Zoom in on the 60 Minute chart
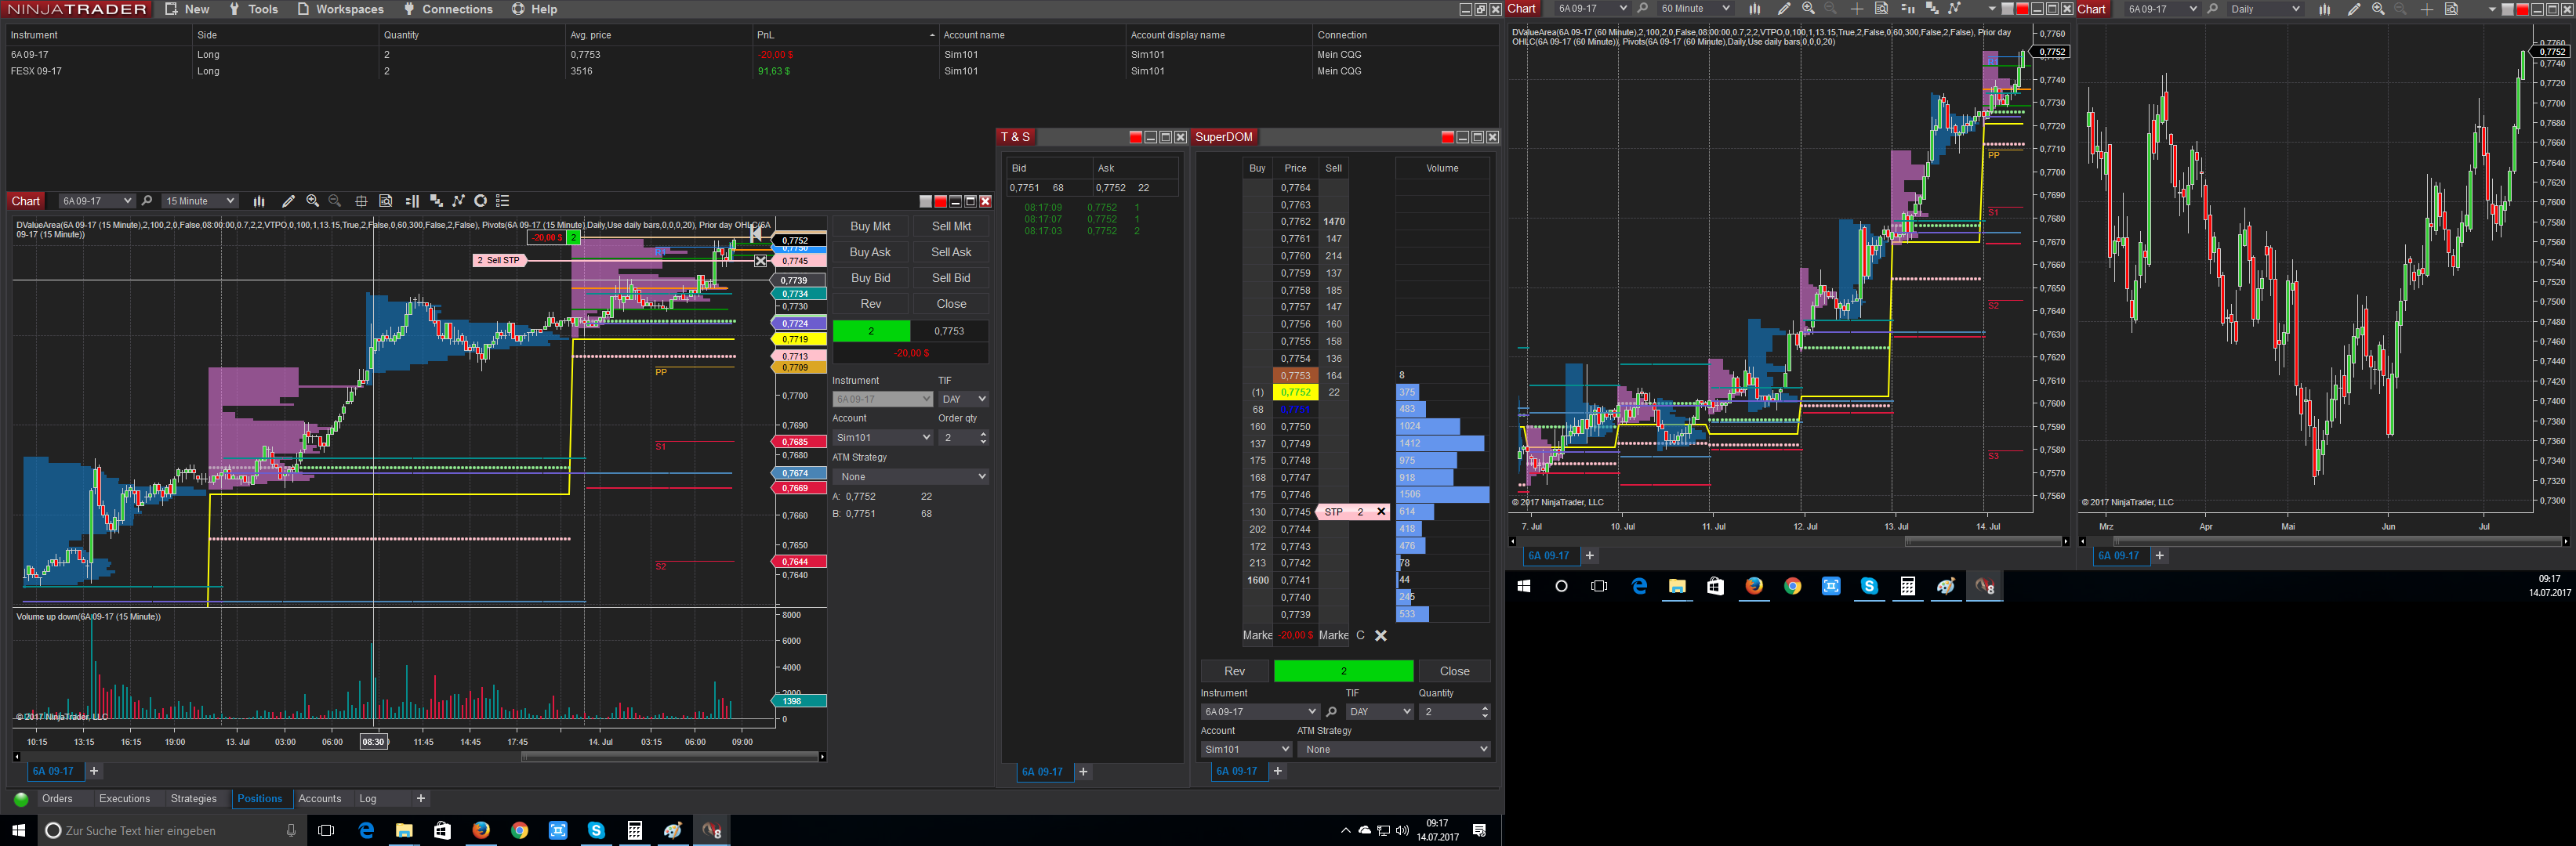 click(1808, 9)
